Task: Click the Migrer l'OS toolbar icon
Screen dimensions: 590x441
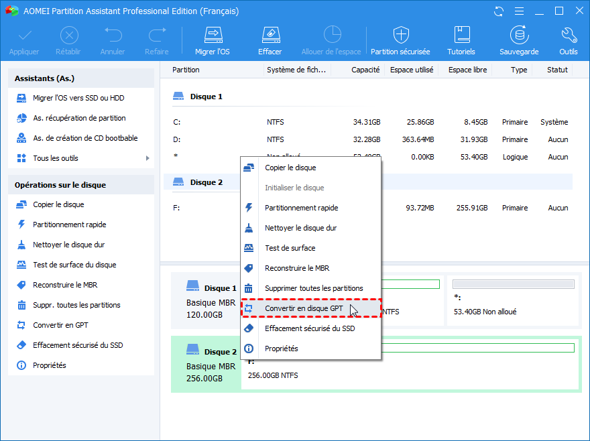Action: click(213, 36)
